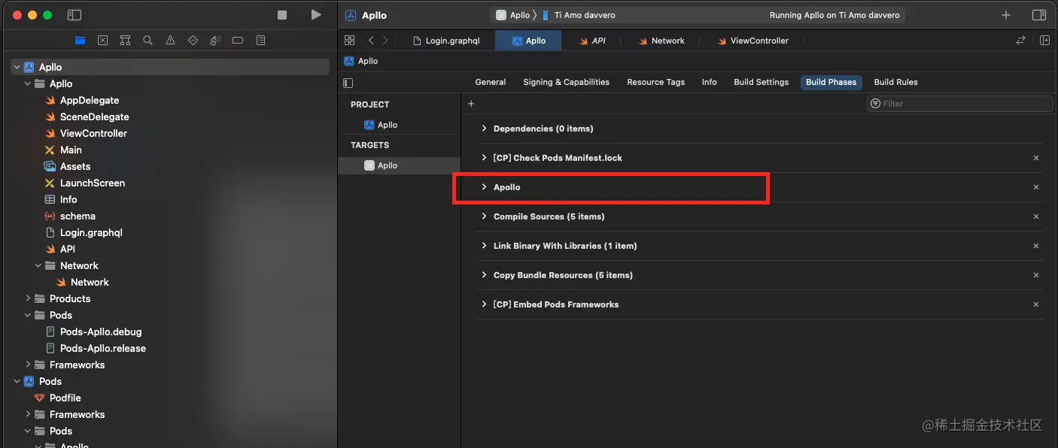This screenshot has width=1058, height=448.
Task: Open the Test navigator diamond icon
Action: tap(193, 41)
